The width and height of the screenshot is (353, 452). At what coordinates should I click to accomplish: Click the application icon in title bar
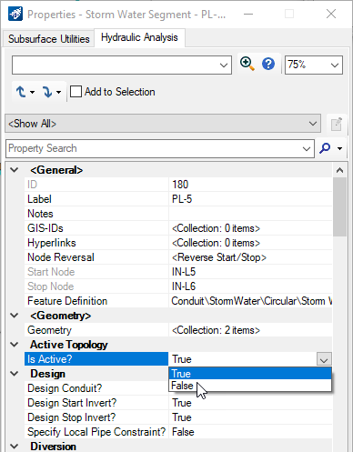15,14
